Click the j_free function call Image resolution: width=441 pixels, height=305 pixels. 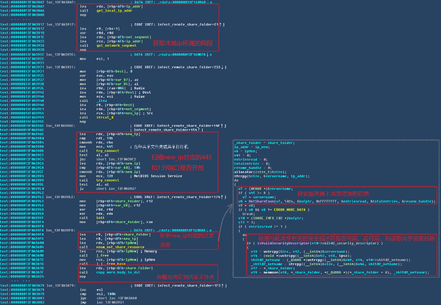(102, 255)
